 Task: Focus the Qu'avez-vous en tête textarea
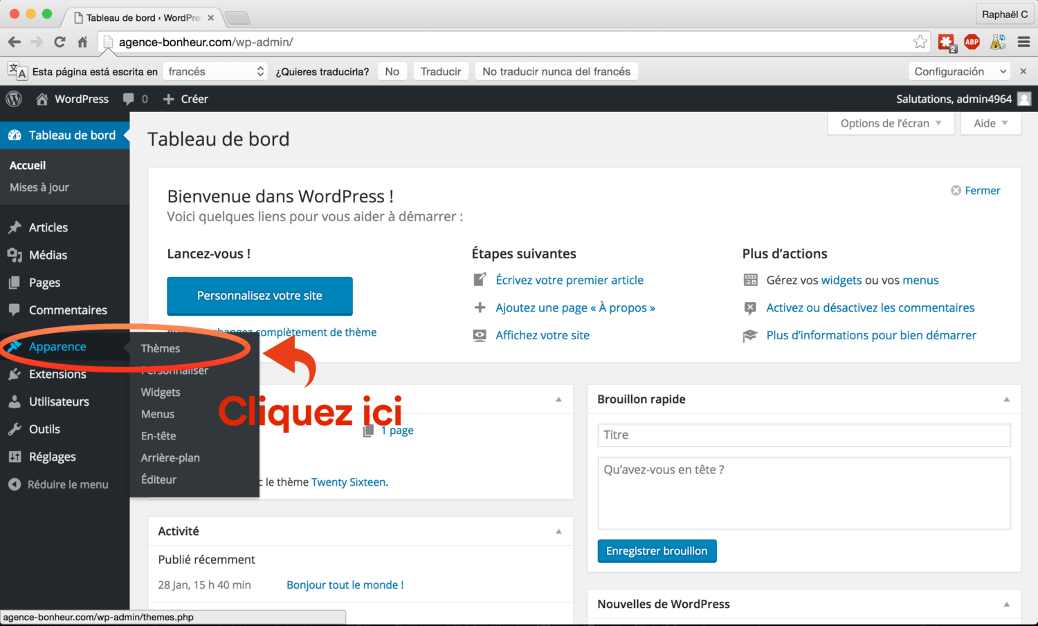(x=804, y=493)
